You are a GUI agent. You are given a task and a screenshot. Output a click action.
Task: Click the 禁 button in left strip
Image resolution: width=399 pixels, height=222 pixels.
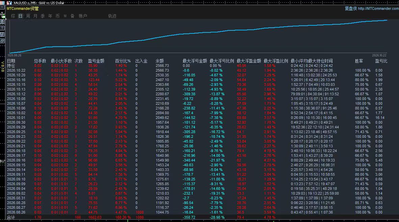(x=2, y=34)
